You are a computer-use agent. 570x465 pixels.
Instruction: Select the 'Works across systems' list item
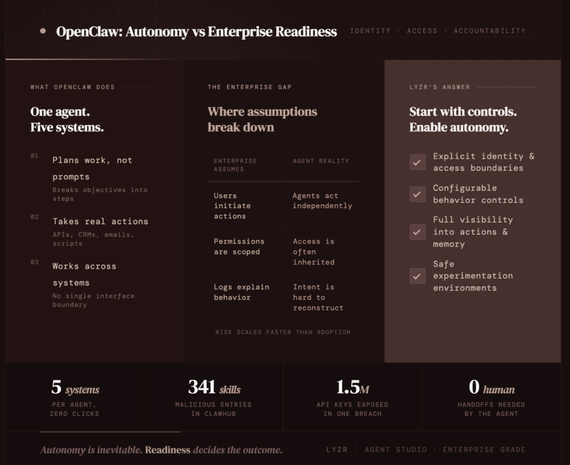pyautogui.click(x=85, y=274)
